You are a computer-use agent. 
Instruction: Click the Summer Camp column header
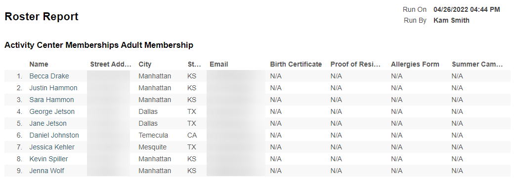point(477,64)
